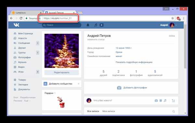
Task: Click the VK logo in header
Action: 17,25
